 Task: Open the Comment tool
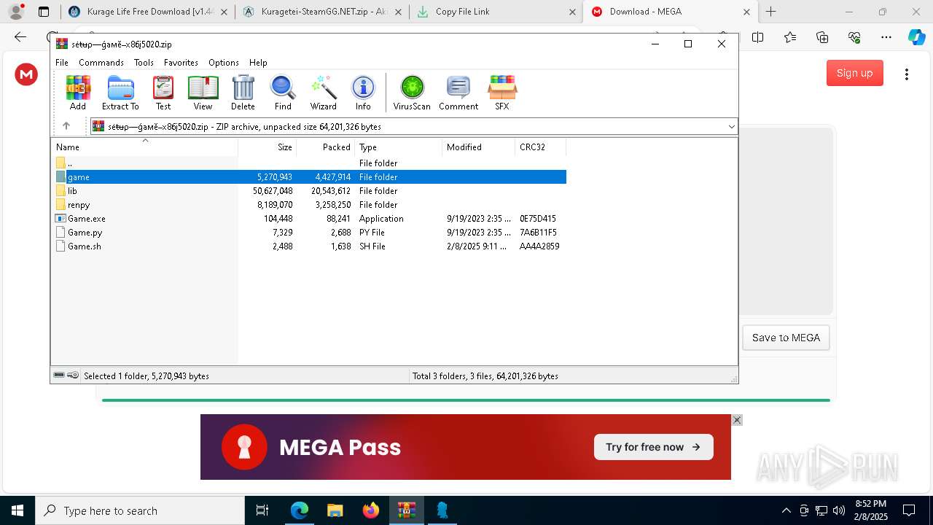[x=458, y=93]
